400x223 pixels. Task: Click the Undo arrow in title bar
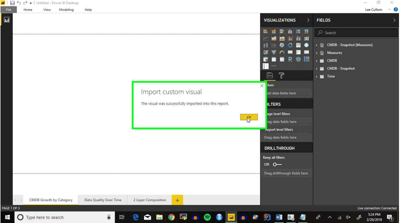[19, 3]
